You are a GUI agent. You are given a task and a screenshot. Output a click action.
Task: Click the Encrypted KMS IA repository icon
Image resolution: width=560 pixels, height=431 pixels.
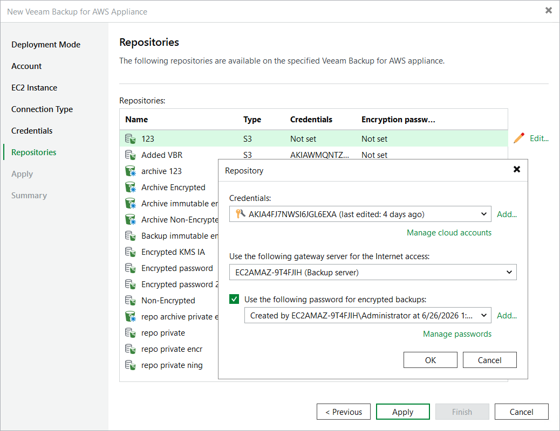tap(131, 252)
